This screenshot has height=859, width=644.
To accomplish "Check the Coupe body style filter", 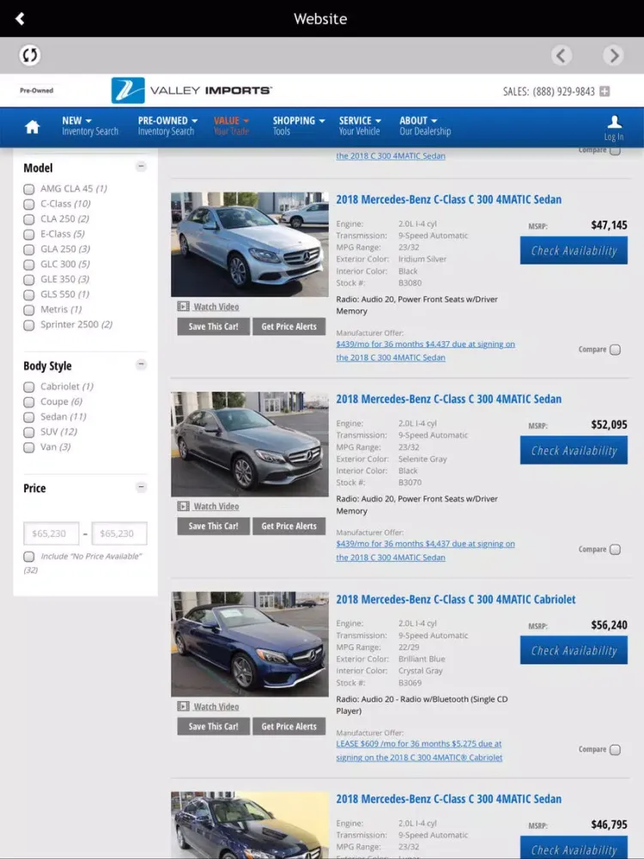I will point(29,402).
